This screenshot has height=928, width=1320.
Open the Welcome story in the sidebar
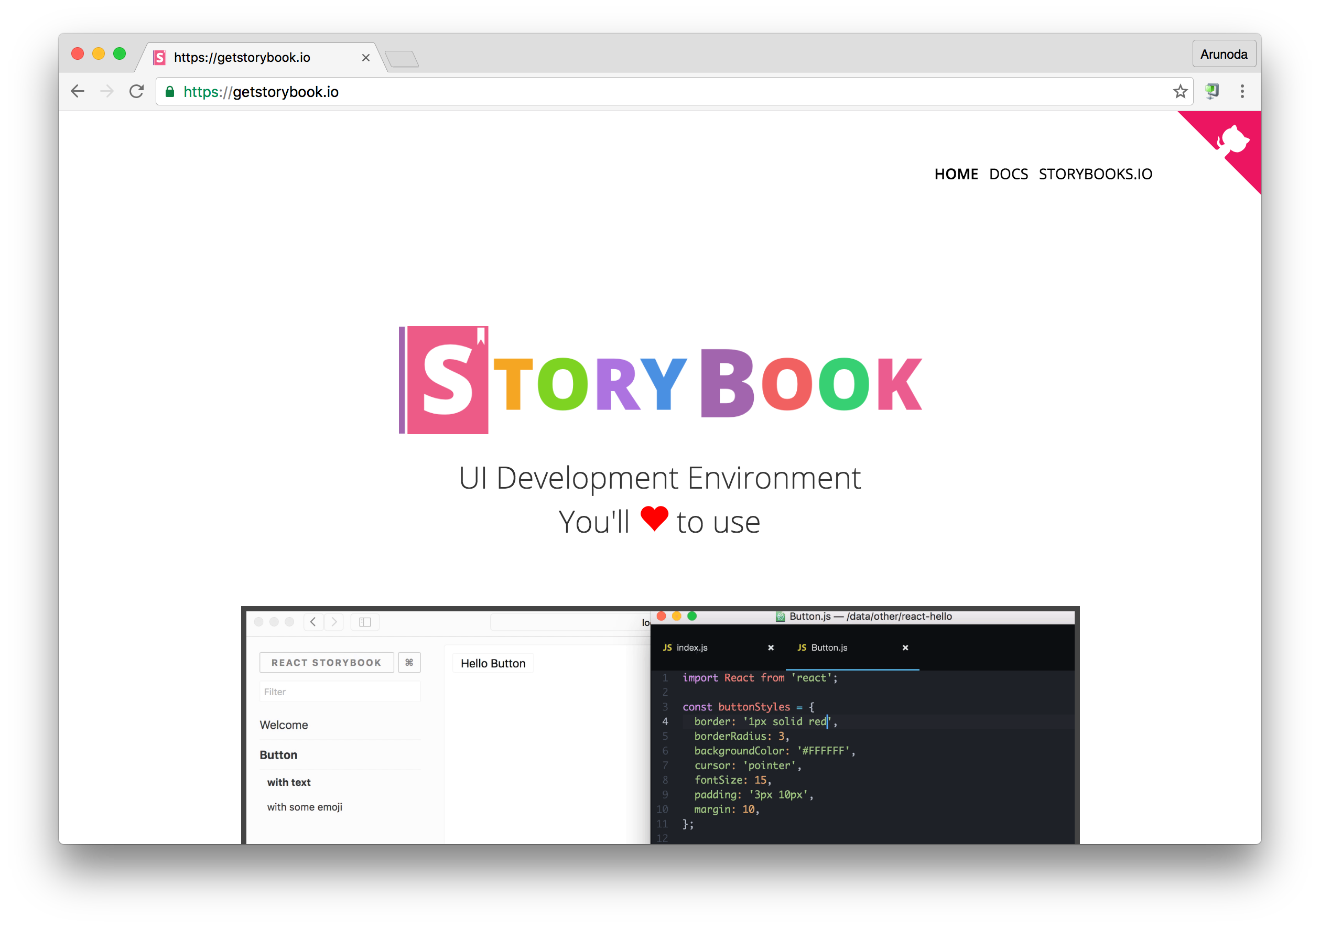pyautogui.click(x=284, y=725)
